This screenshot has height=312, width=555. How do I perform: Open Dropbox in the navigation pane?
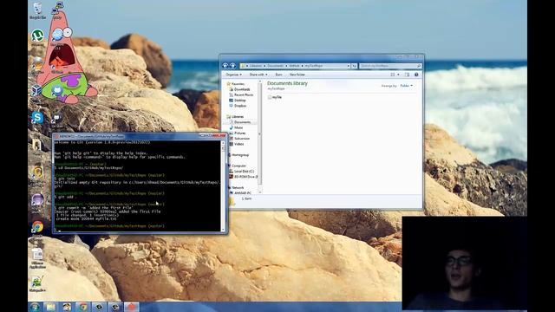click(x=238, y=106)
